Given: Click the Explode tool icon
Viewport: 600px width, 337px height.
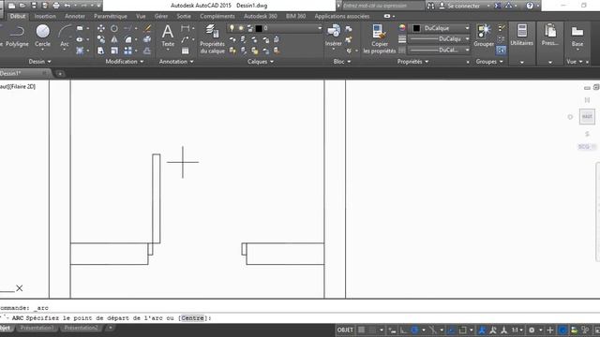Looking at the screenshot, I should (147, 39).
